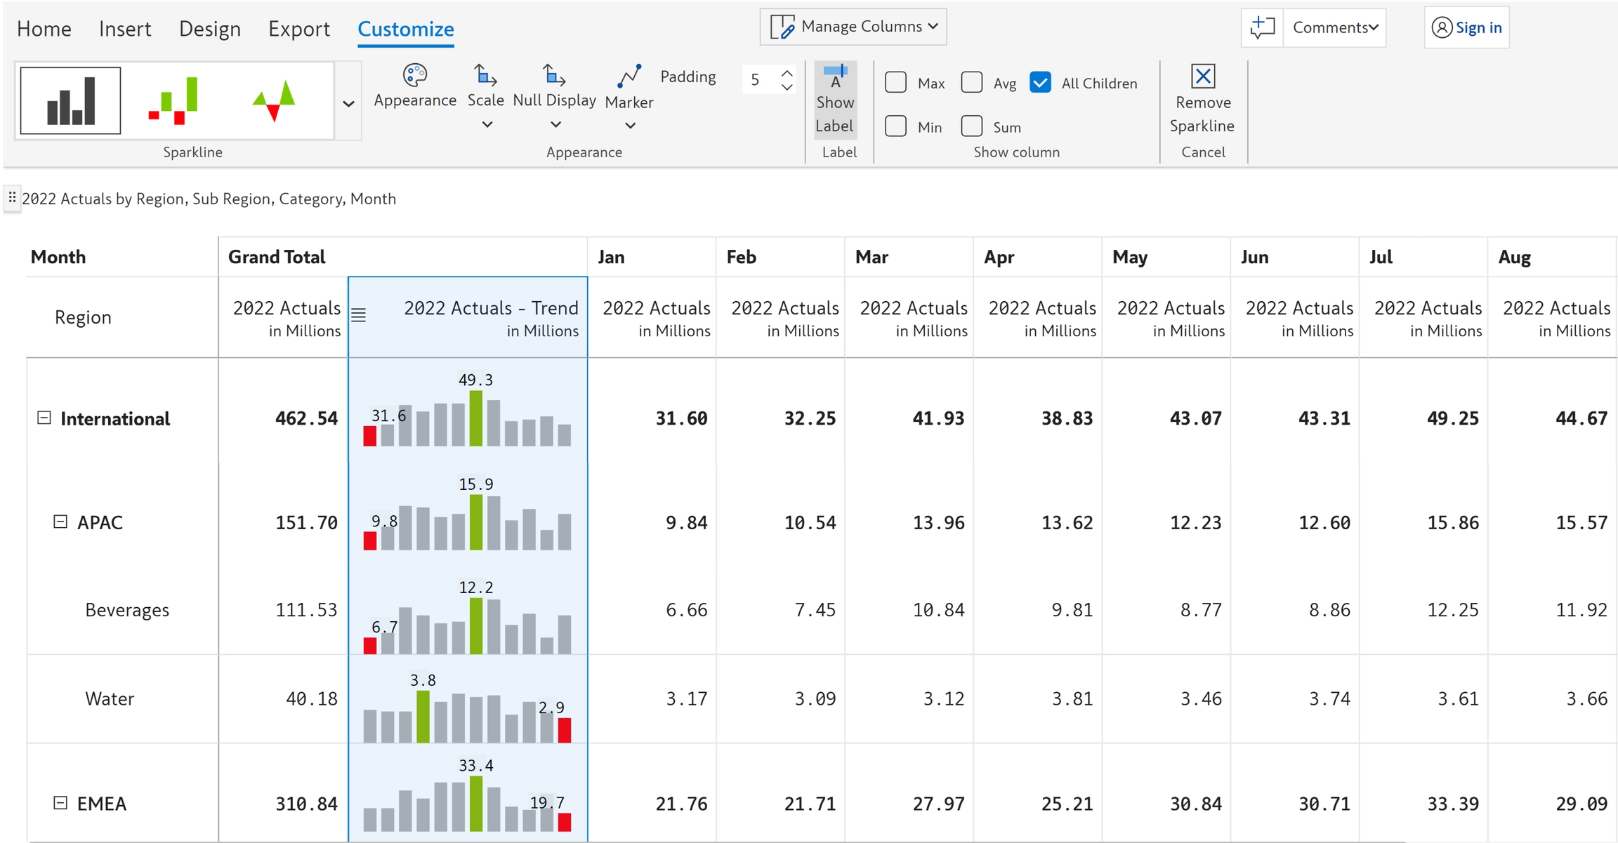Uncheck the All Children checkbox
The width and height of the screenshot is (1618, 843).
1040,82
